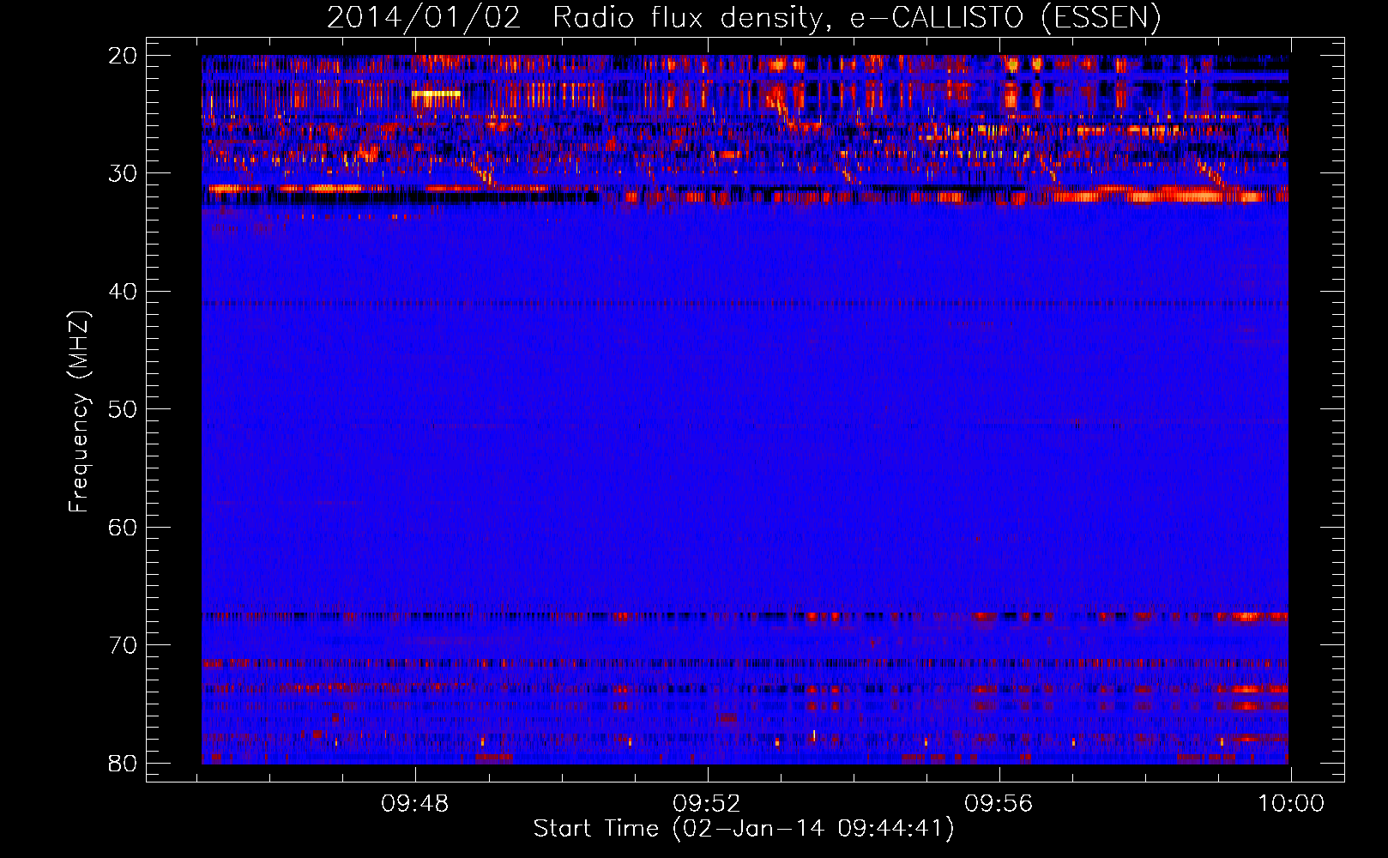Click the 70 frequency tick label

click(x=123, y=645)
